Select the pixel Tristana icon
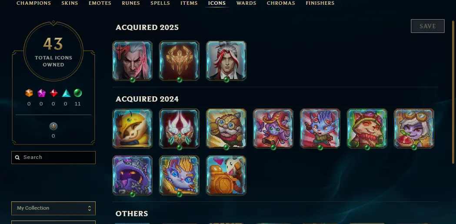456x224 pixels. (414, 128)
